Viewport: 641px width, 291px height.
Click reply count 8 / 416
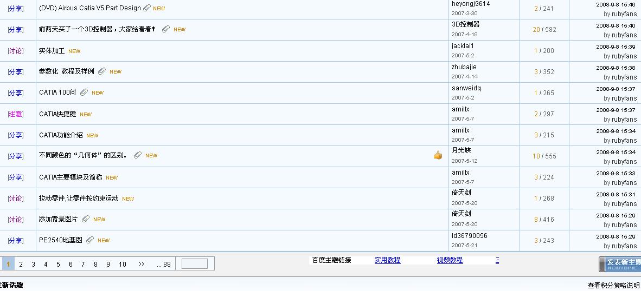(544, 219)
